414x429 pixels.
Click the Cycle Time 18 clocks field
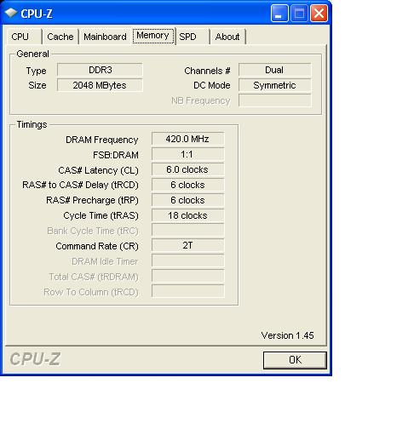187,215
